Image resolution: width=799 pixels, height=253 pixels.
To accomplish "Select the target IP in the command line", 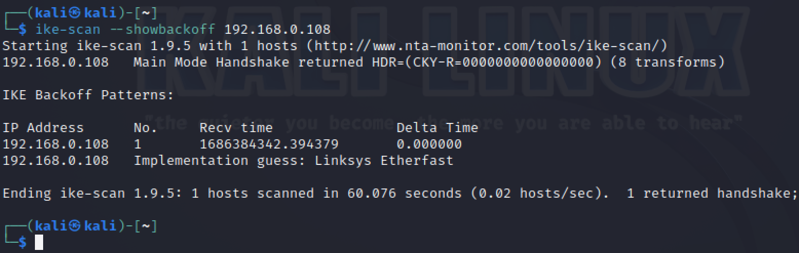I will (x=278, y=29).
